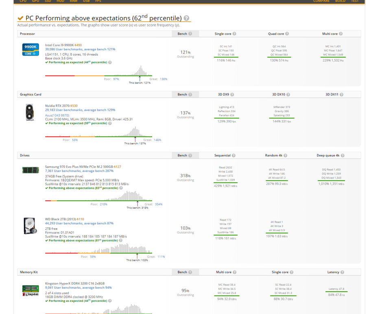Screen dimensions: 366x314
Task: Click the 84% 47.8 ns latency result
Action: click(x=336, y=295)
